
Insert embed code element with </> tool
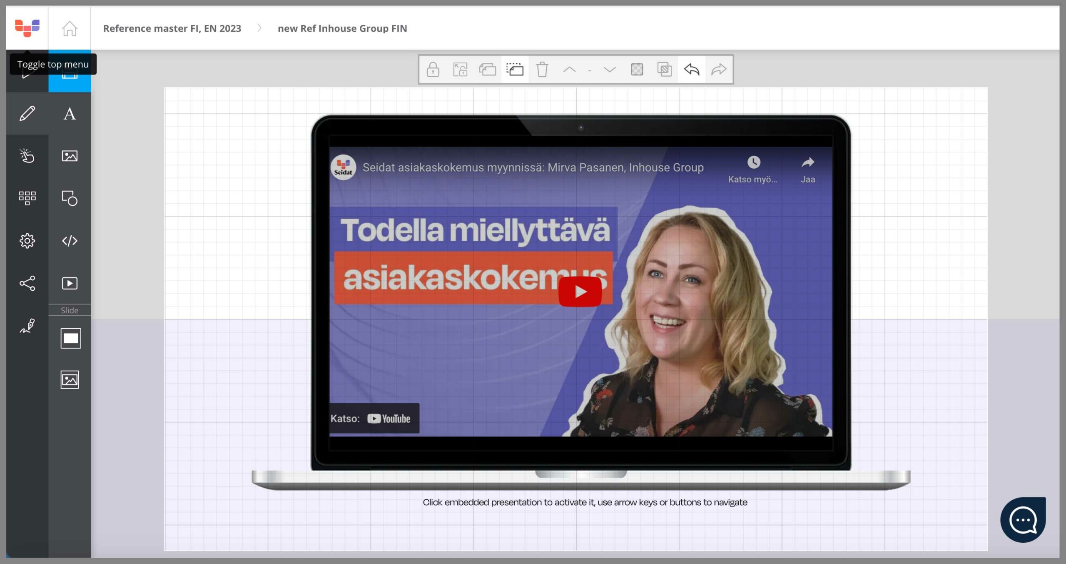point(70,241)
